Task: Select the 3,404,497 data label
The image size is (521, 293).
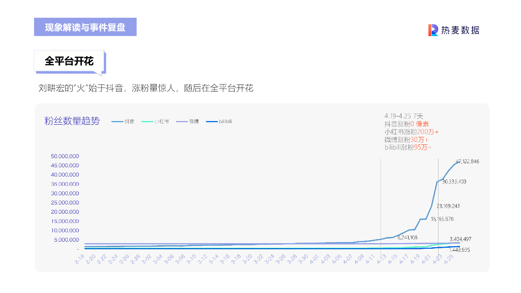Action: tap(460, 239)
